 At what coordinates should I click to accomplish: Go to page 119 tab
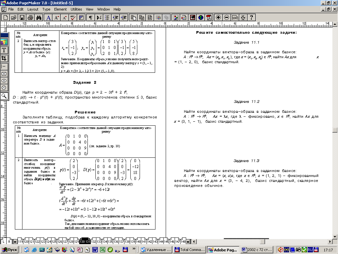click(x=20, y=242)
